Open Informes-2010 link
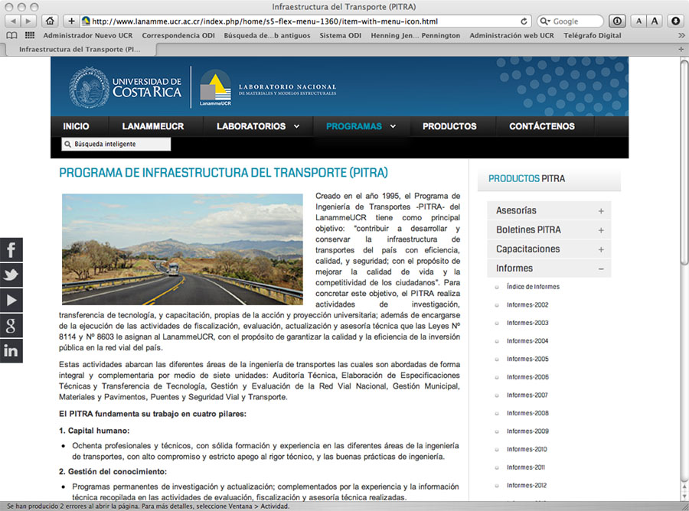This screenshot has height=511, width=689. 527,449
